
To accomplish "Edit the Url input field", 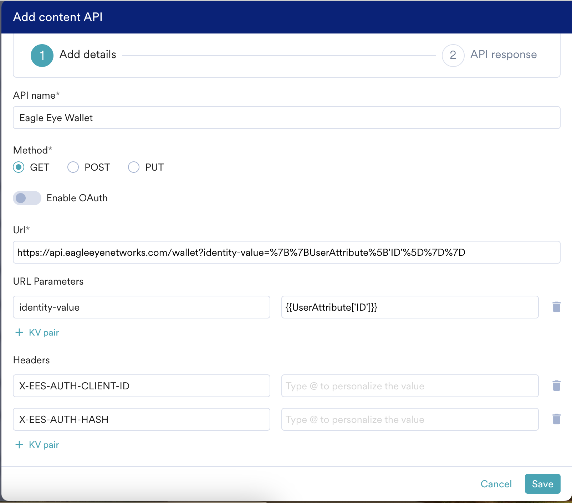I will coord(287,252).
